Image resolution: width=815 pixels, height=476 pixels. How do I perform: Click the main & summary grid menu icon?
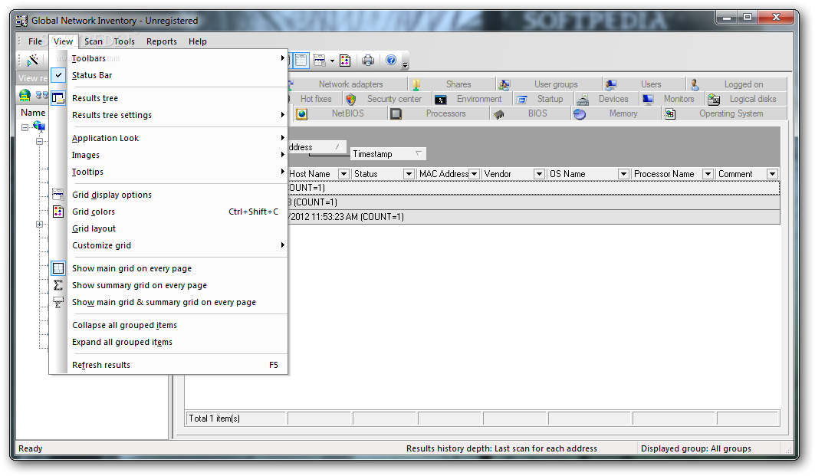[58, 302]
